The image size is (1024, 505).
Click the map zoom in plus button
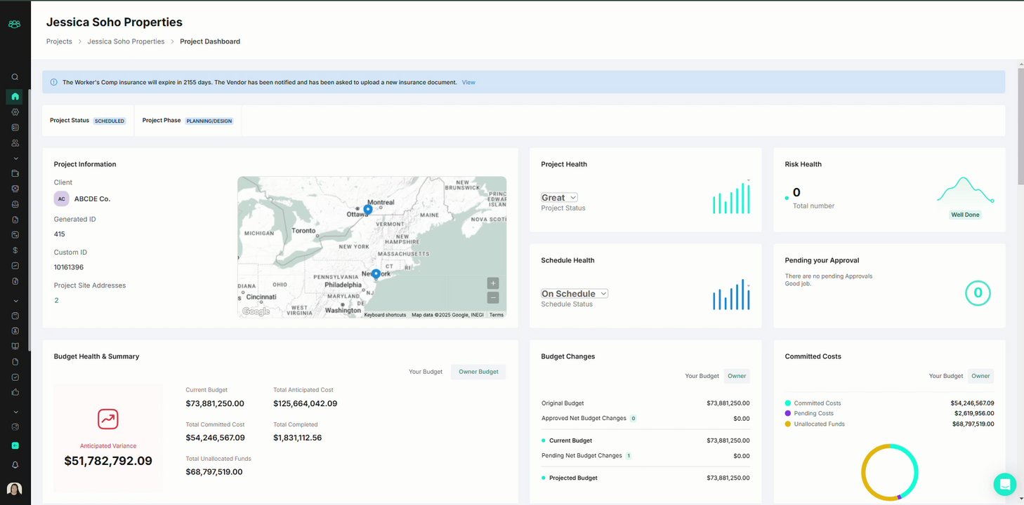coord(493,283)
